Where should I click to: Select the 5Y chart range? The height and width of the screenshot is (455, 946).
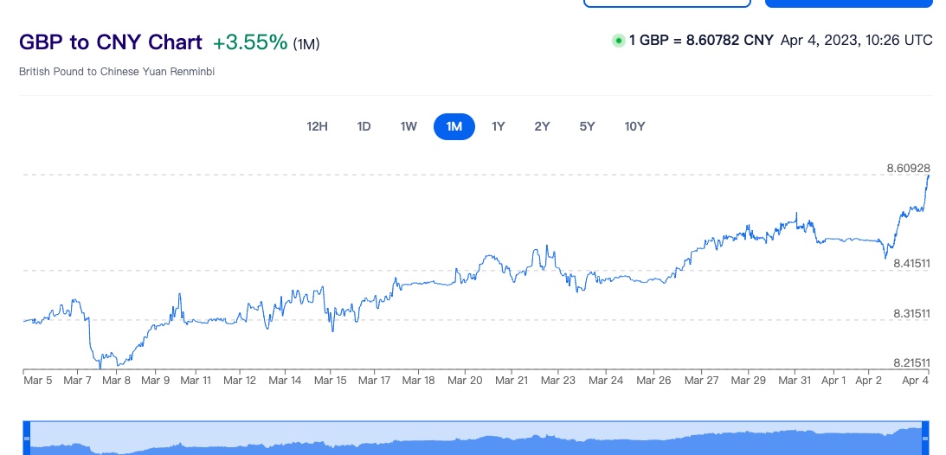tap(587, 126)
